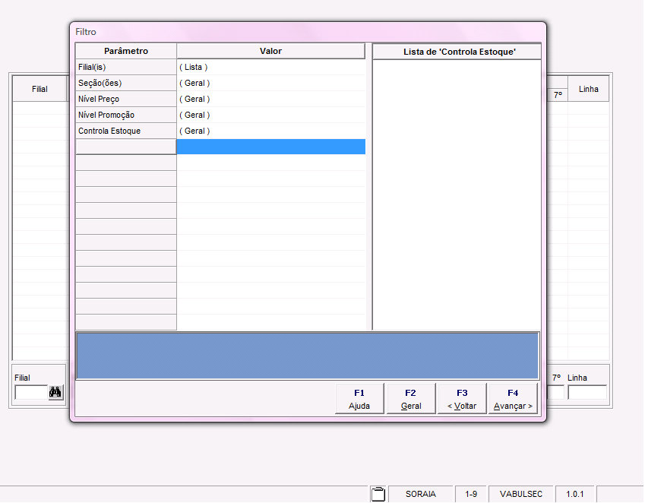
Task: Click the Linha input field in background window
Action: 587,392
